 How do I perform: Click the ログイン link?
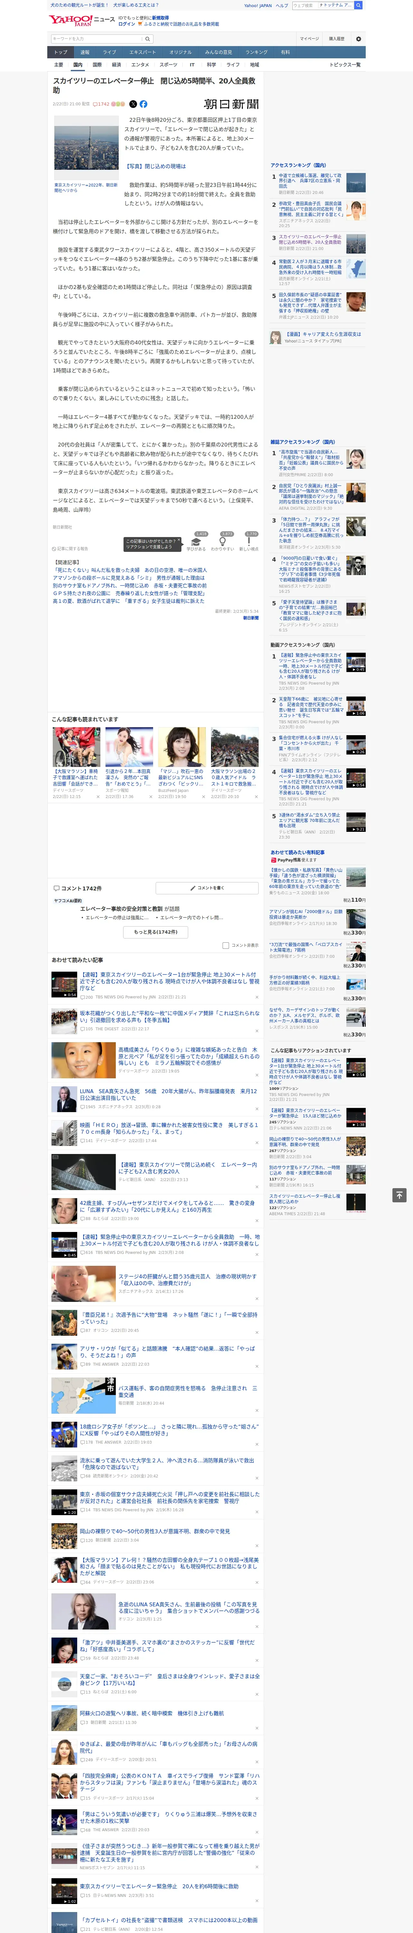[x=127, y=24]
